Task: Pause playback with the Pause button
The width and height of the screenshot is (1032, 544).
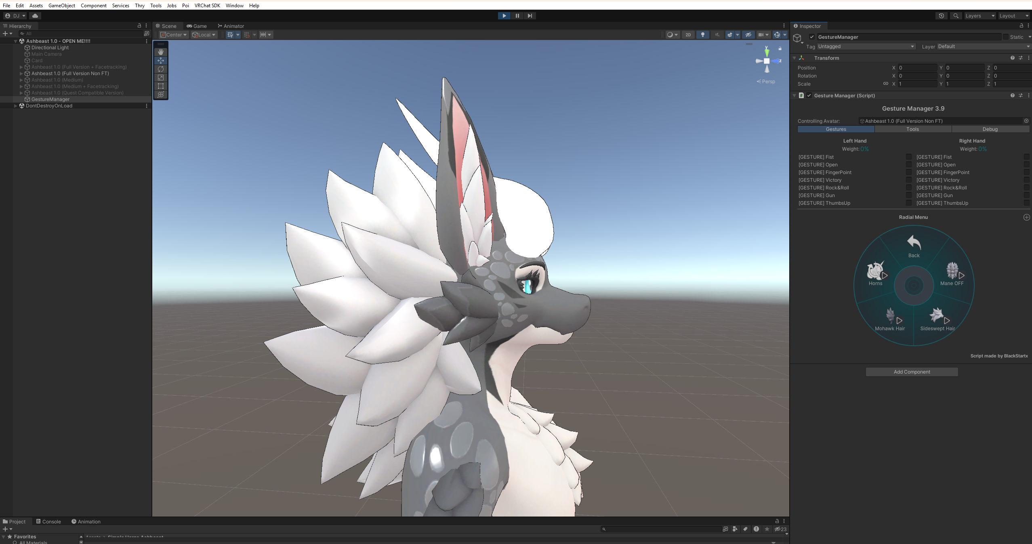Action: coord(517,16)
